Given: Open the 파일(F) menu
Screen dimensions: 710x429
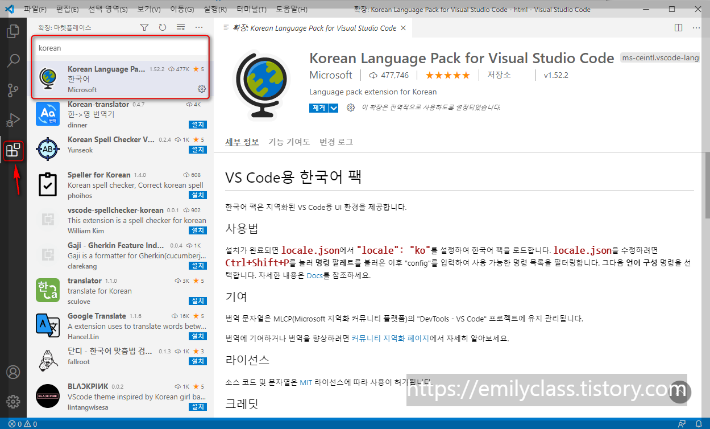Looking at the screenshot, I should click(x=35, y=10).
